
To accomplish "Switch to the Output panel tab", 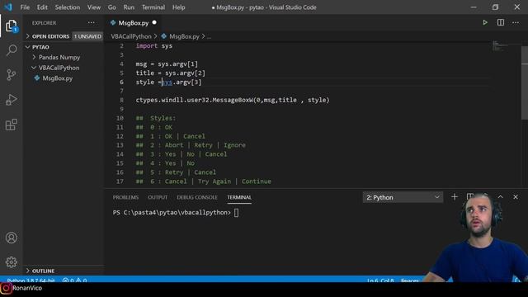I will tap(158, 197).
